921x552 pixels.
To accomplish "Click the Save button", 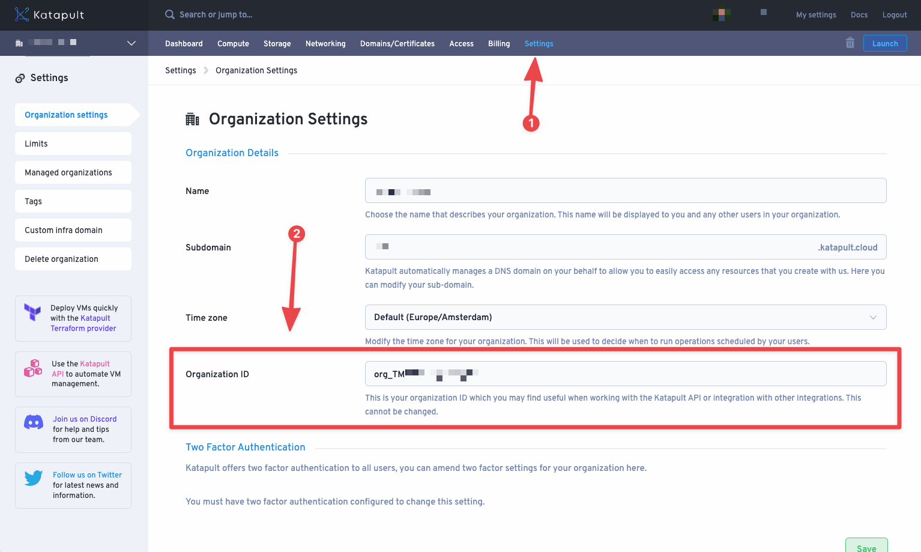I will [866, 545].
